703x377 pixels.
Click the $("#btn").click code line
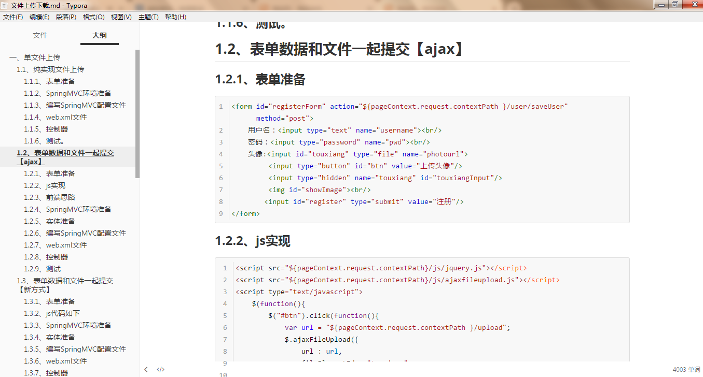[324, 316]
